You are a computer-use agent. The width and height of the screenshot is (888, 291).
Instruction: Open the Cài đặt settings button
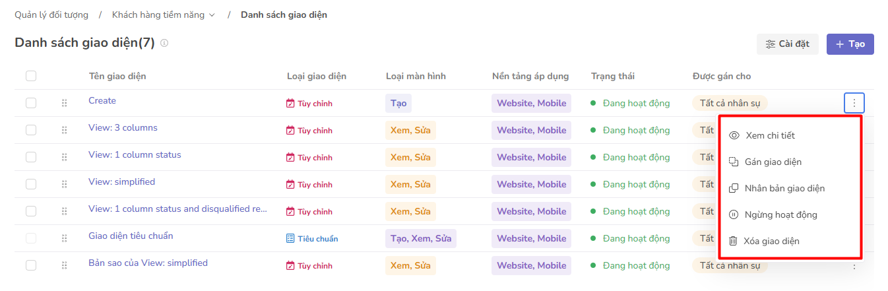(787, 44)
